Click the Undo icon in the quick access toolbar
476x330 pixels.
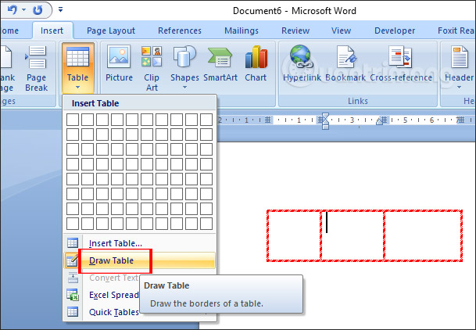coord(13,10)
